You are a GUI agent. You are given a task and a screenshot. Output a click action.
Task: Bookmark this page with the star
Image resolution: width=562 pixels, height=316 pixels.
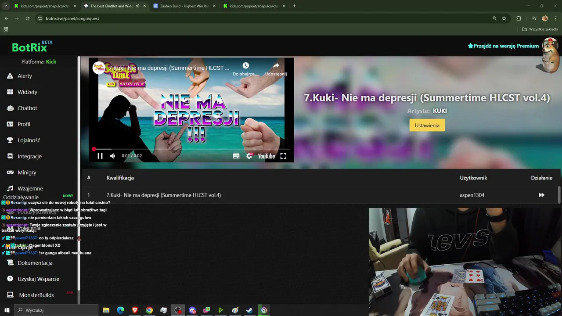(504, 18)
